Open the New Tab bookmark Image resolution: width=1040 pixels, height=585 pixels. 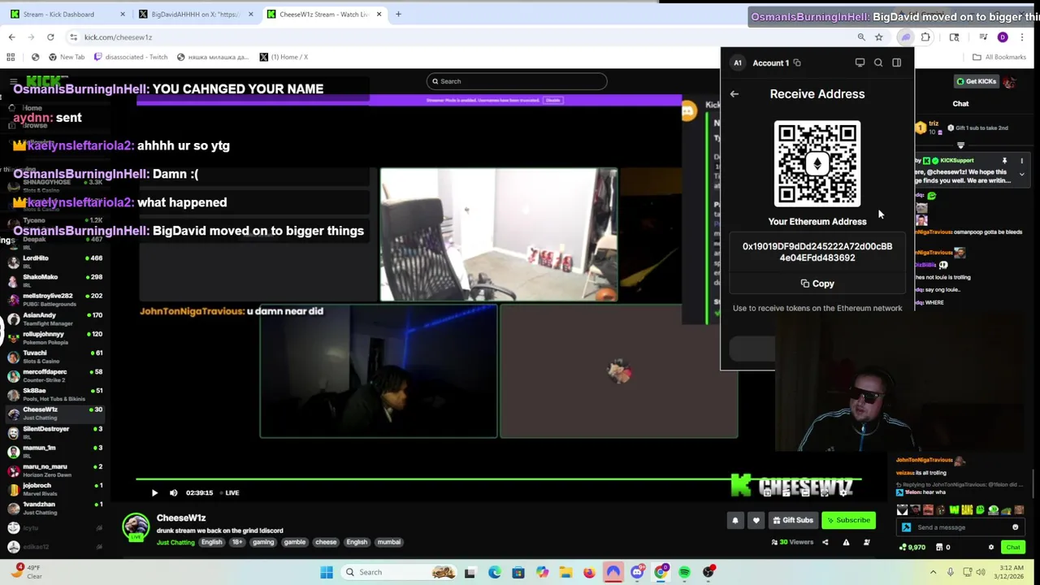tap(66, 57)
